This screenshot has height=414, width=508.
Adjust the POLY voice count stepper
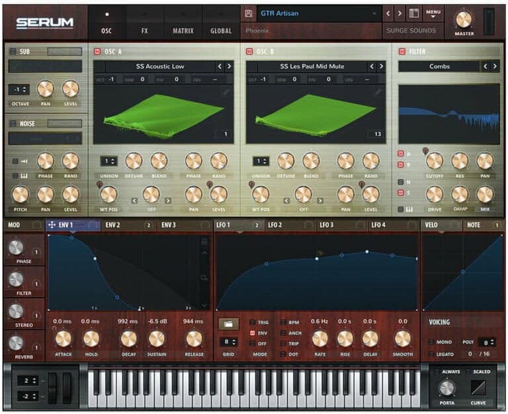(488, 342)
